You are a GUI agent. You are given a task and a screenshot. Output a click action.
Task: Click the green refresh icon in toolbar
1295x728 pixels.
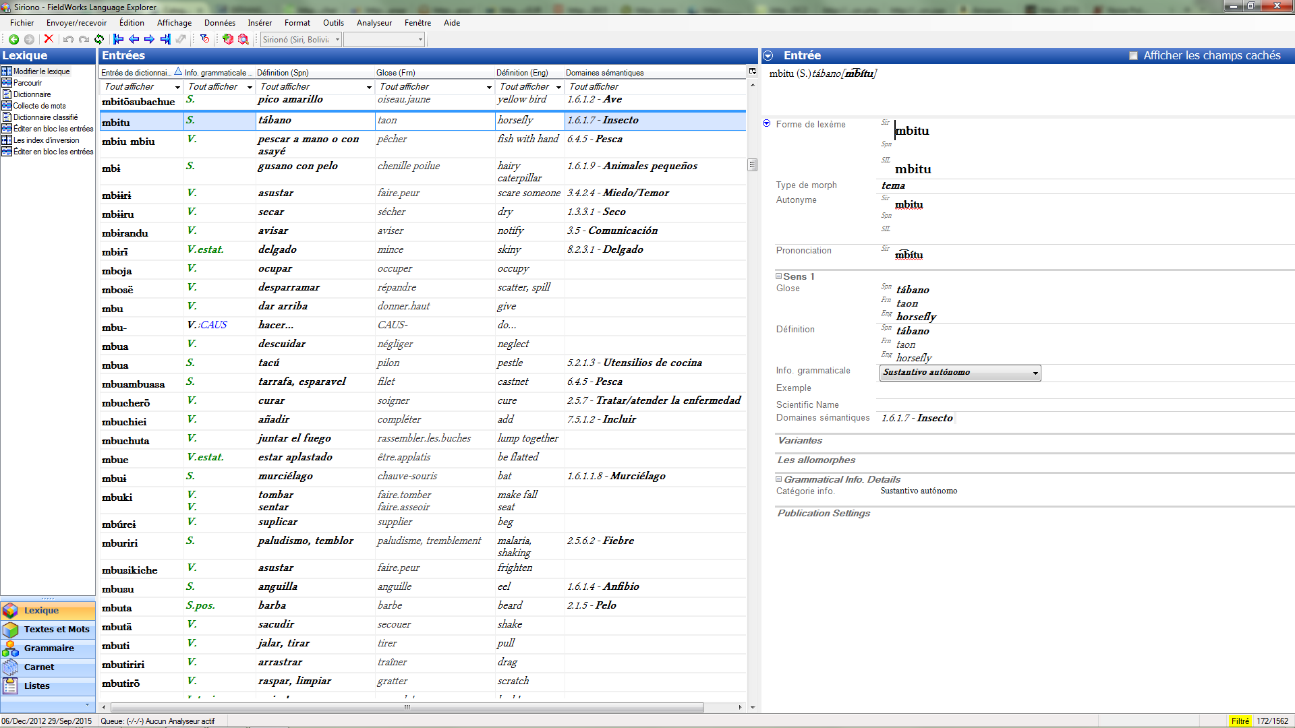point(99,40)
